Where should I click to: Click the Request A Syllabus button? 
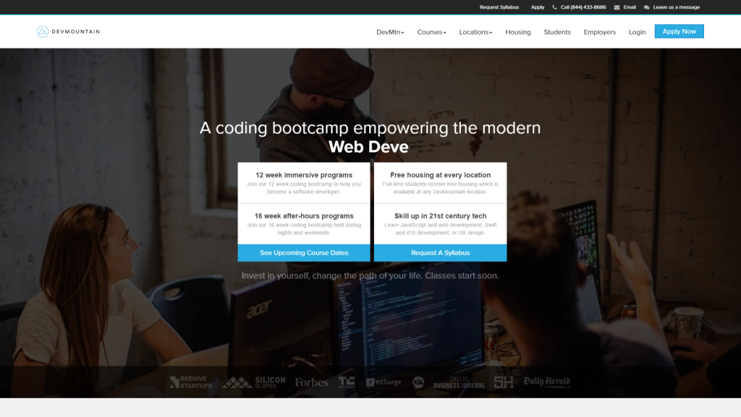[x=440, y=253]
